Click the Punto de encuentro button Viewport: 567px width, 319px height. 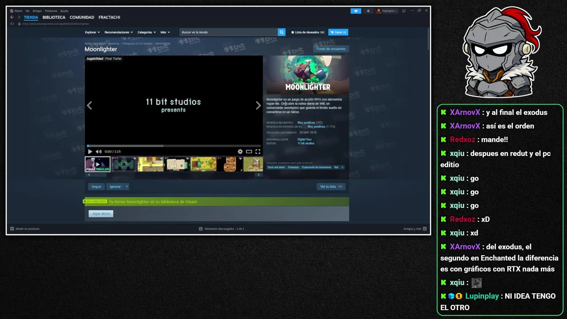pyautogui.click(x=331, y=49)
